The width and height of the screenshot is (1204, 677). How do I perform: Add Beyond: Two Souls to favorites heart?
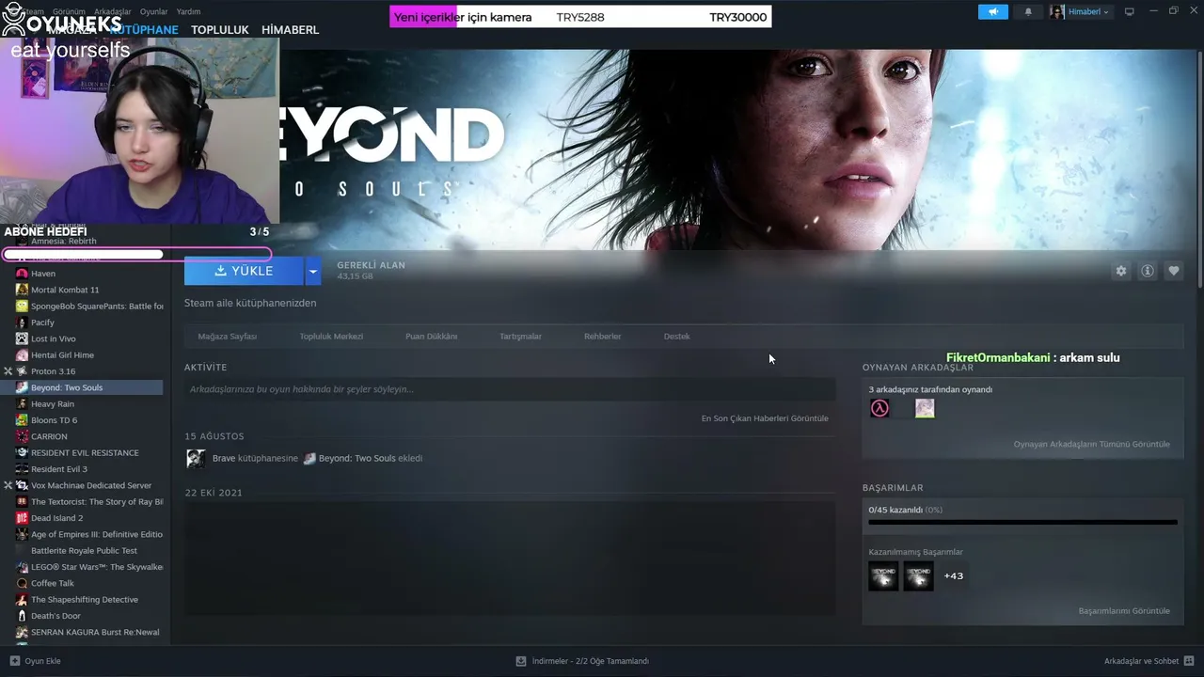pos(1174,271)
